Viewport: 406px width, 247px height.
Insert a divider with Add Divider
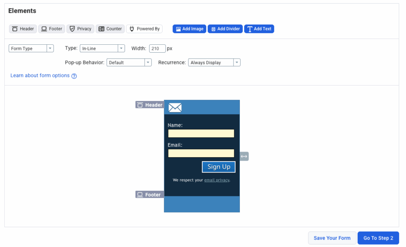coord(225,29)
